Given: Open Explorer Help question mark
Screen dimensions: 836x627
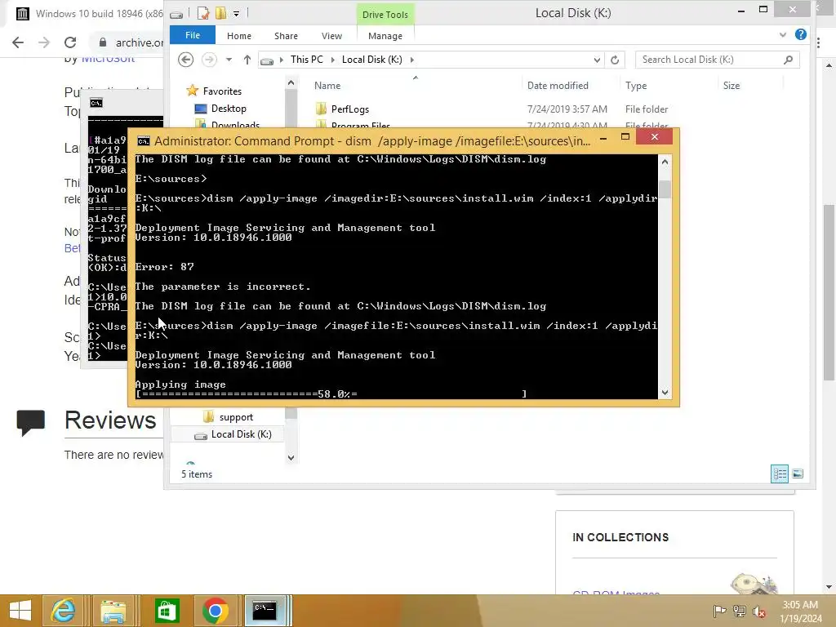Looking at the screenshot, I should point(800,34).
